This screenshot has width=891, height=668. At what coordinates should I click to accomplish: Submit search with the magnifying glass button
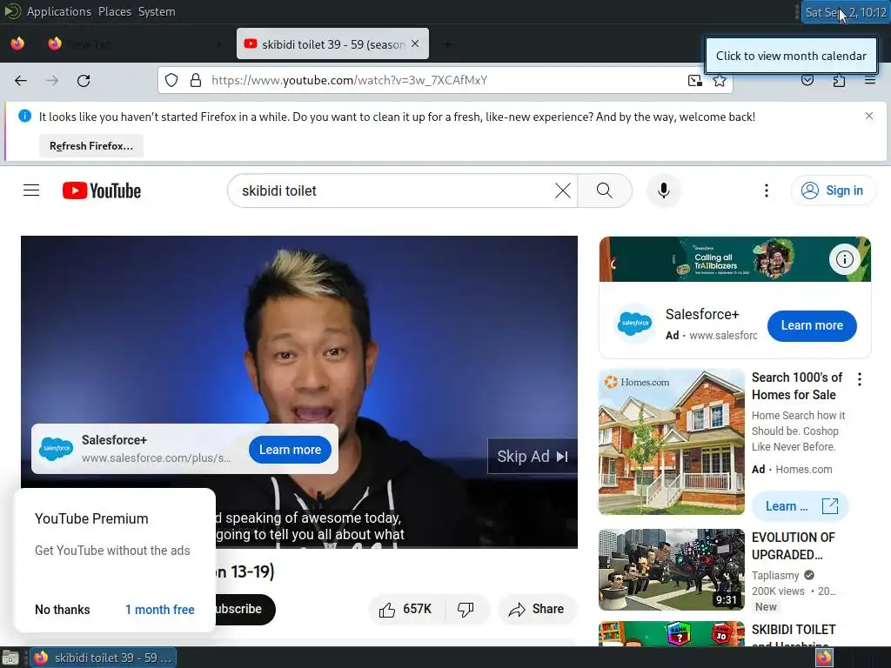pos(605,190)
